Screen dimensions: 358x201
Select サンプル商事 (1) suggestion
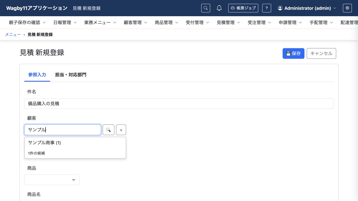75,143
